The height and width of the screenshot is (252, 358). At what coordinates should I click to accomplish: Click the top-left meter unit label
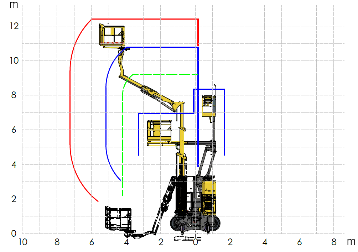14,5
